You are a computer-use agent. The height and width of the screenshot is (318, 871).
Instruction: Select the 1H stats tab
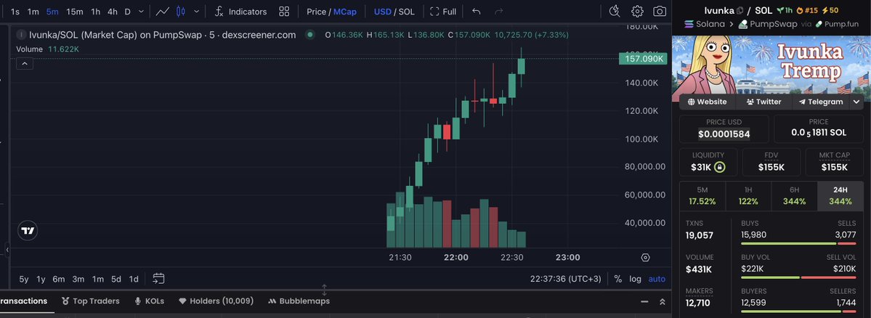coord(748,196)
